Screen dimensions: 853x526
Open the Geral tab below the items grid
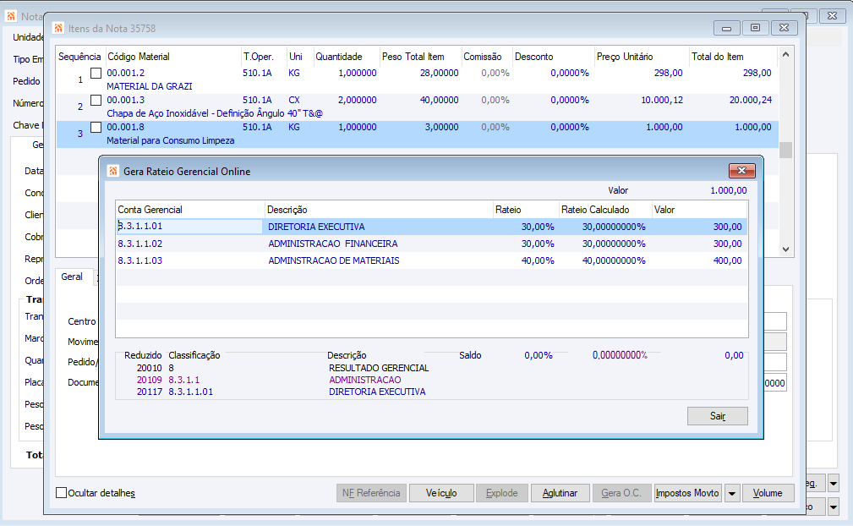(x=72, y=277)
